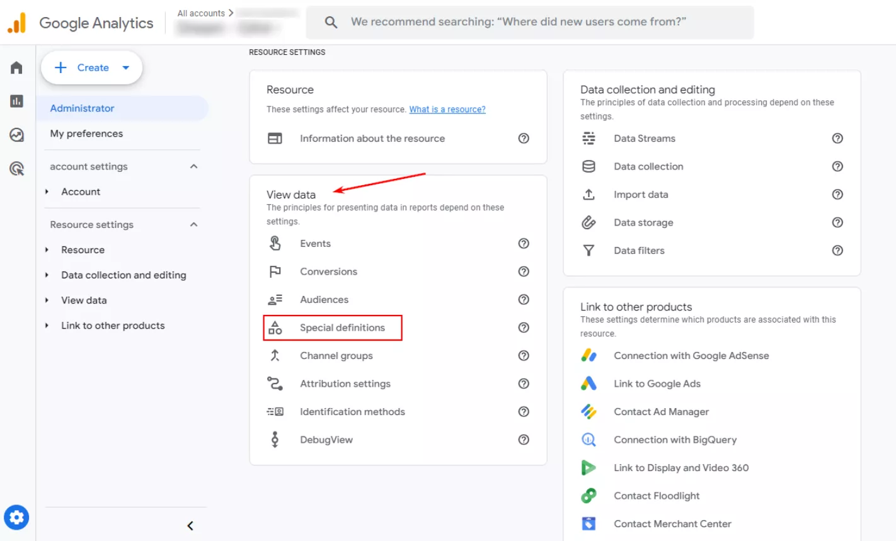Click the Create button
Screen dimensions: 896x541
[92, 67]
